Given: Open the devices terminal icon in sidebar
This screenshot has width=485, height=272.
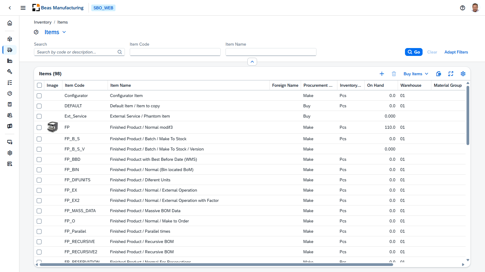Looking at the screenshot, I should [10, 142].
